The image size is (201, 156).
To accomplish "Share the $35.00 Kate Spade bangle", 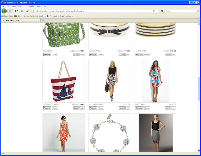I will coord(147,54).
